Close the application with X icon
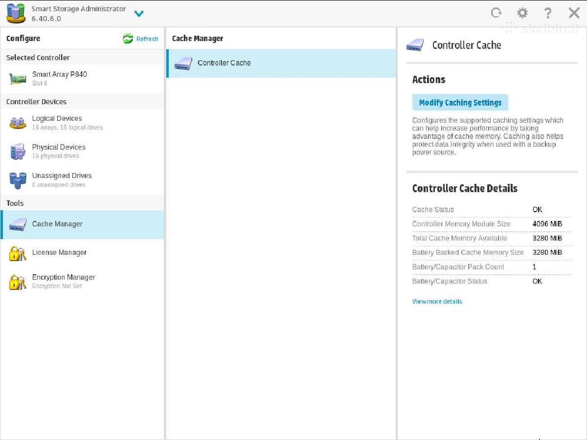587x440 pixels. click(x=574, y=13)
